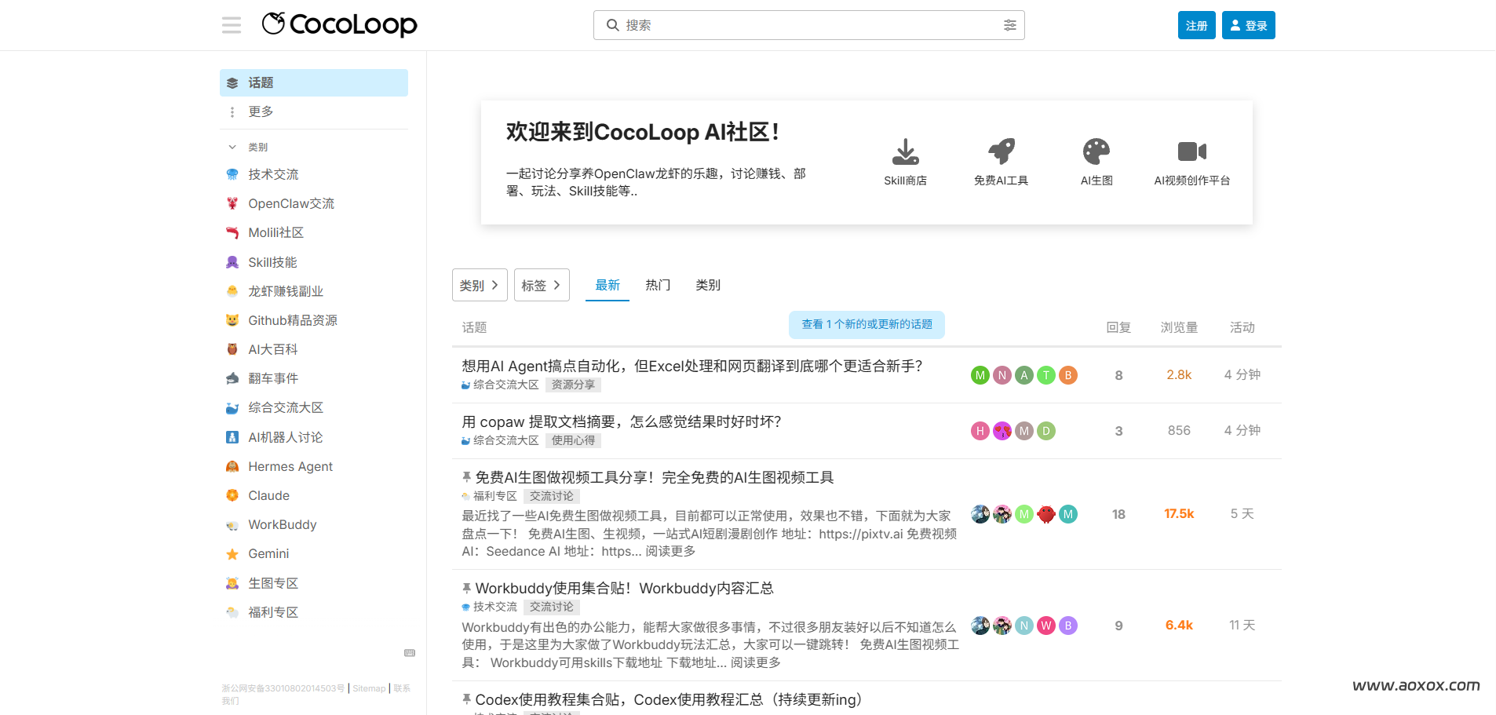Switch to the 类别 tab
The image size is (1496, 715).
click(x=708, y=285)
